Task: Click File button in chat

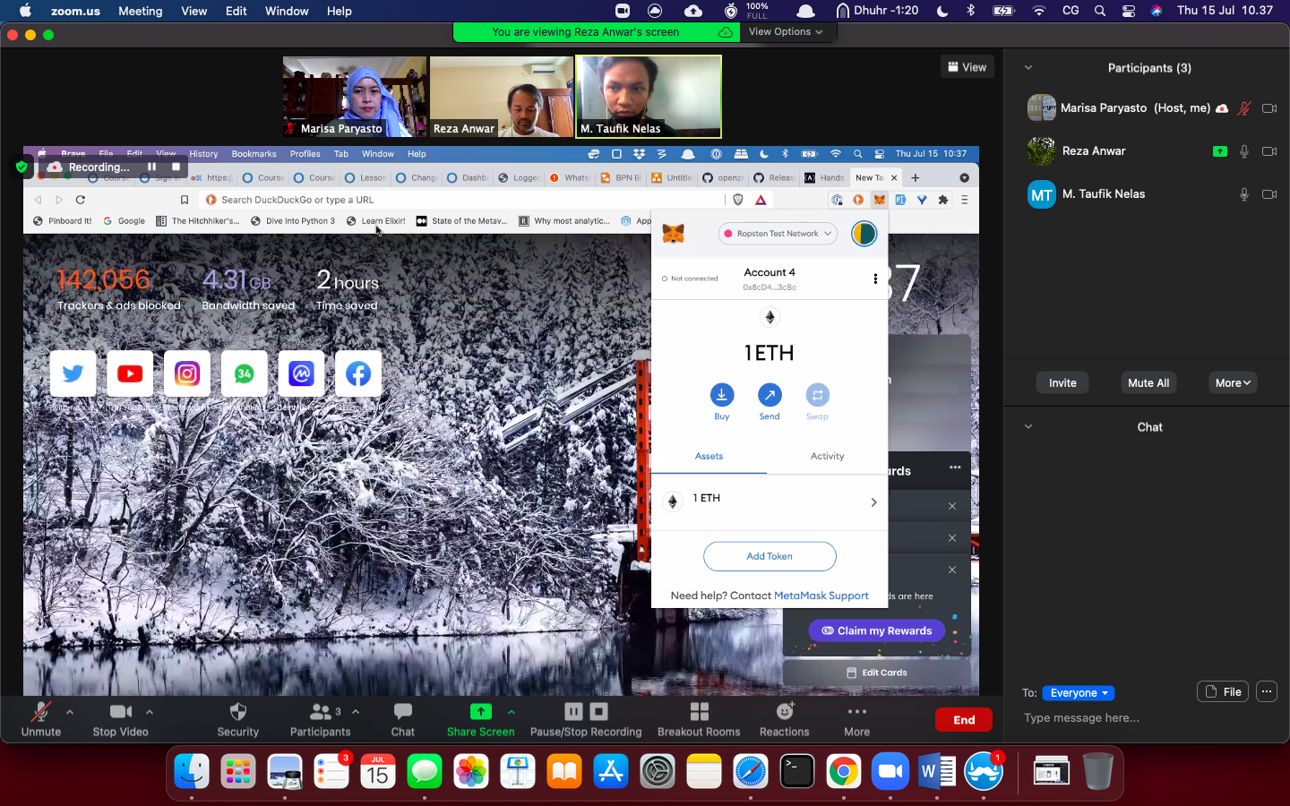Action: [x=1223, y=691]
